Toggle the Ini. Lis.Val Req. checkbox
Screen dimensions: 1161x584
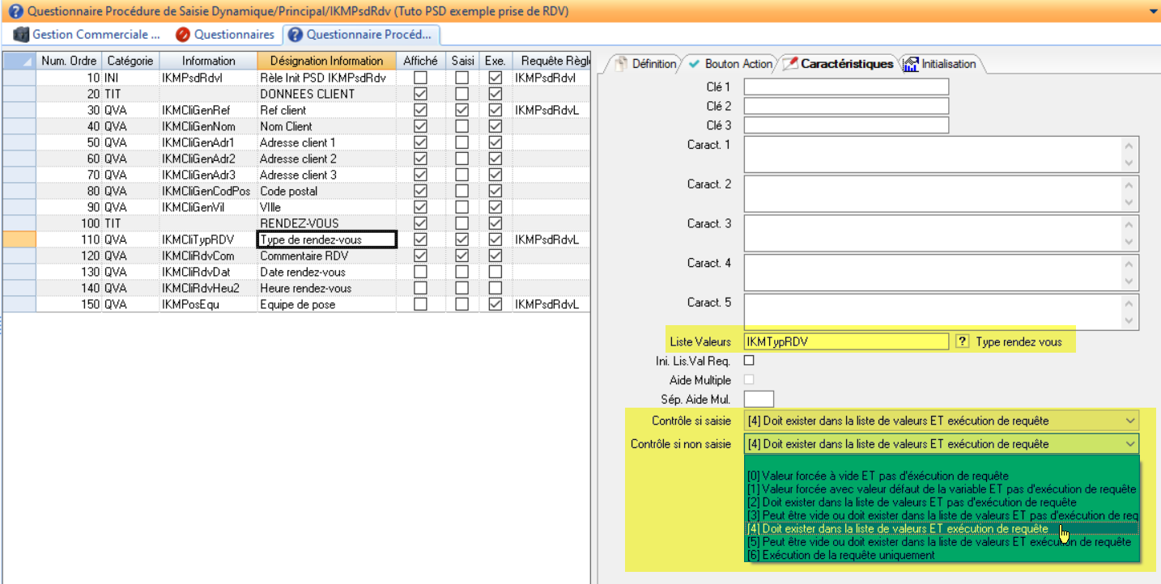point(749,361)
